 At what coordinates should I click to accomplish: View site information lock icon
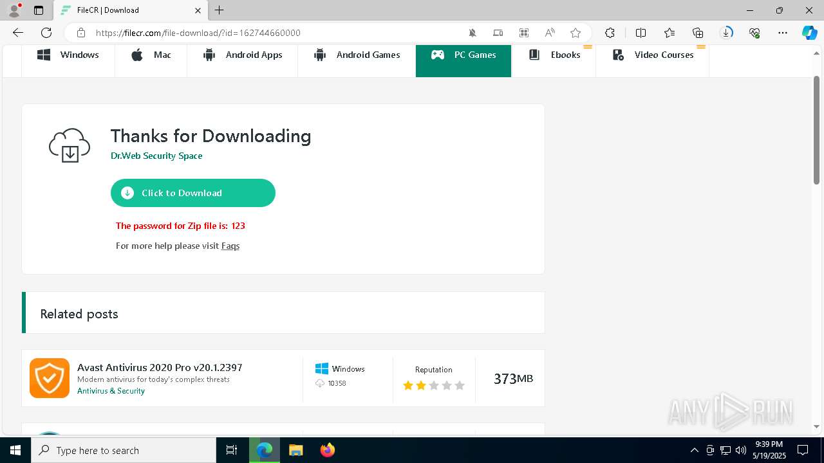81,33
